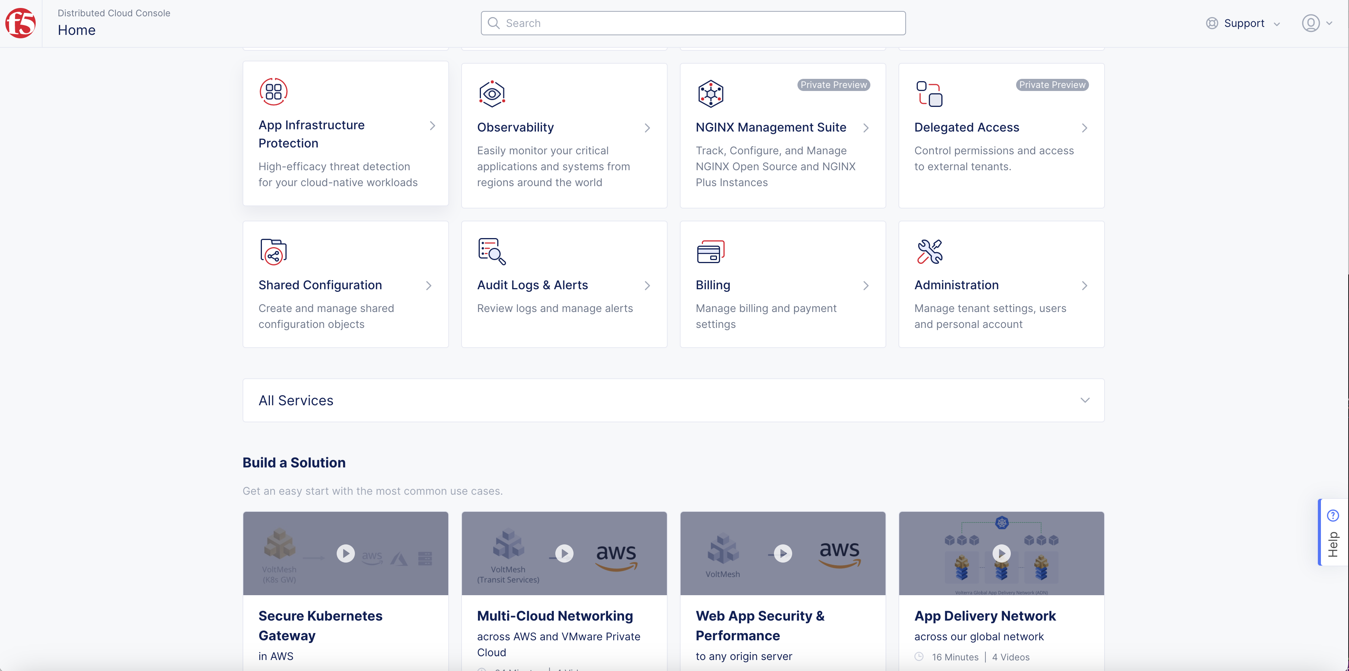Click the App Infrastructure Protection icon
1349x671 pixels.
pos(273,92)
